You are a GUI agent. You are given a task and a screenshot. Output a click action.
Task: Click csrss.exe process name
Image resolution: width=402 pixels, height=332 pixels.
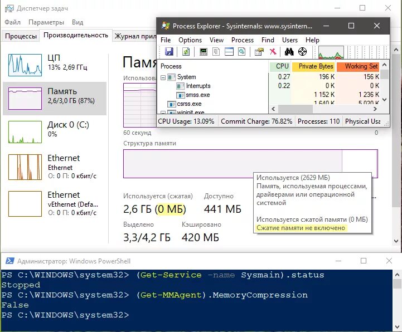pos(189,104)
